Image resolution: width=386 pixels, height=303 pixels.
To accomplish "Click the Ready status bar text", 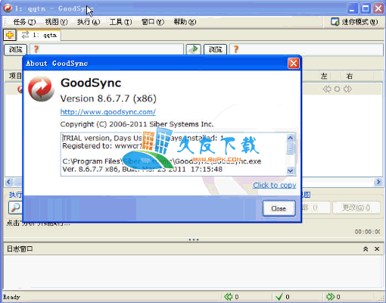I will coord(11,297).
